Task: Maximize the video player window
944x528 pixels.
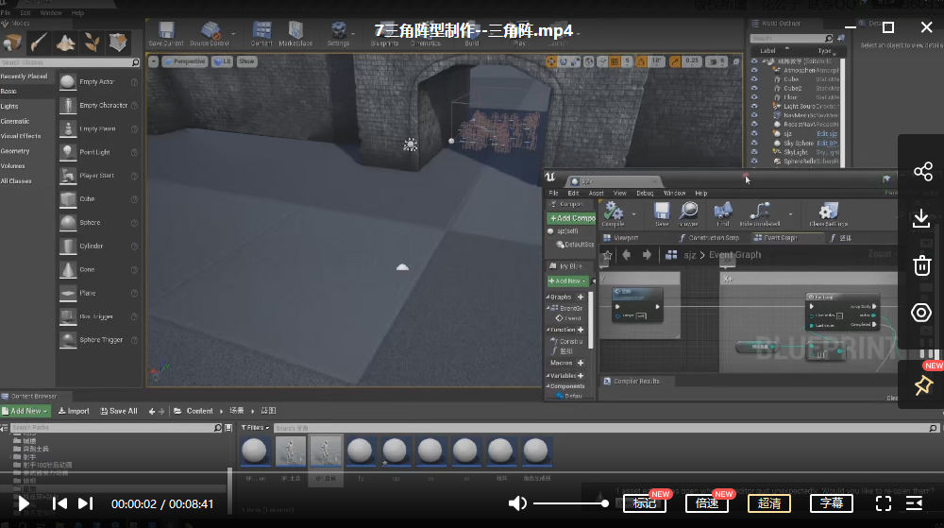Action: [x=887, y=27]
